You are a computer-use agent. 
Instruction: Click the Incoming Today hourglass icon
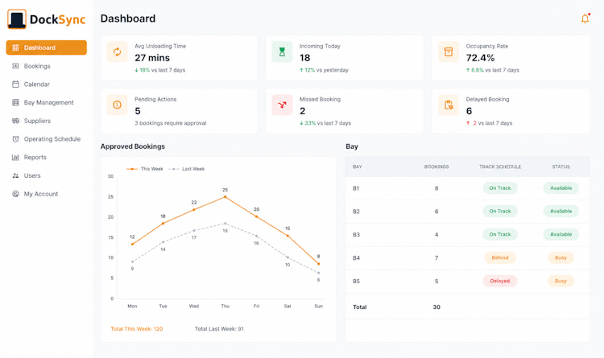click(x=282, y=51)
